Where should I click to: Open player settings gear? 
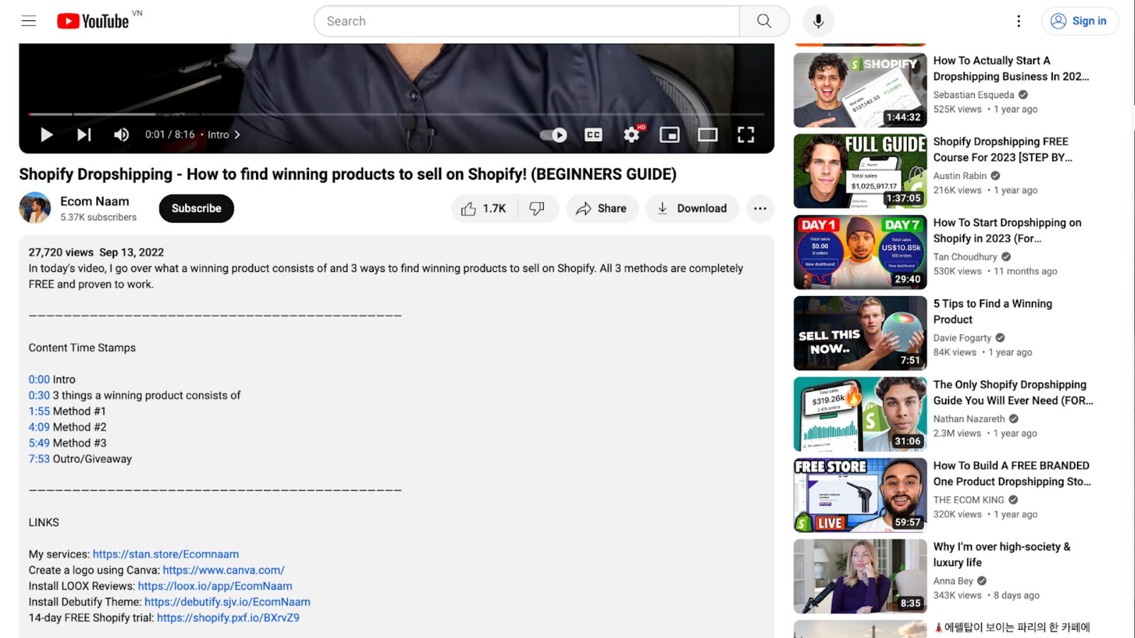point(631,135)
